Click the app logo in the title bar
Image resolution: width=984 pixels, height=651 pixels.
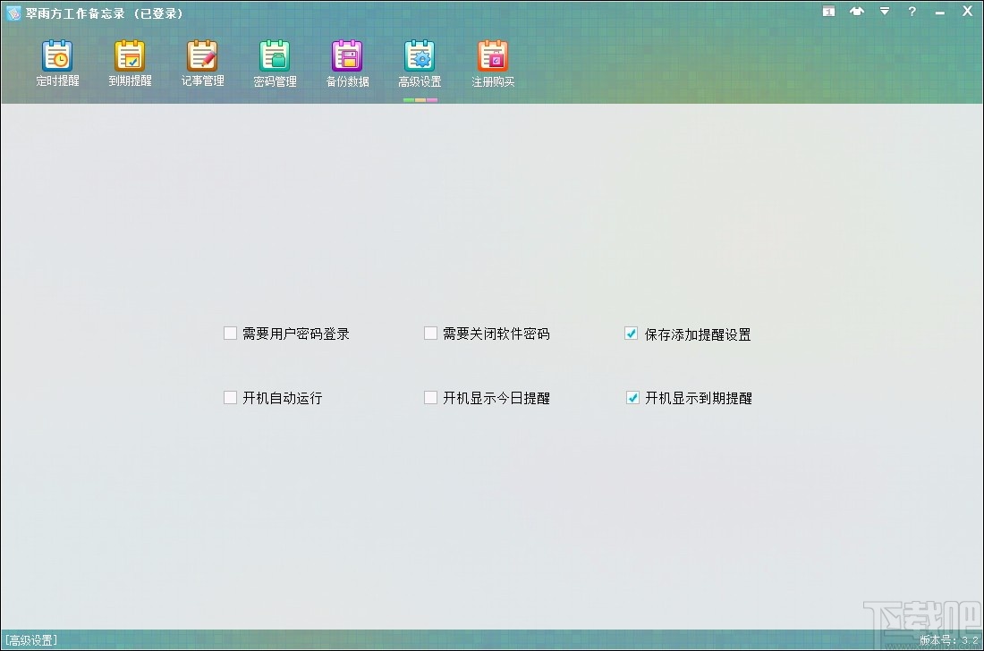[x=13, y=13]
